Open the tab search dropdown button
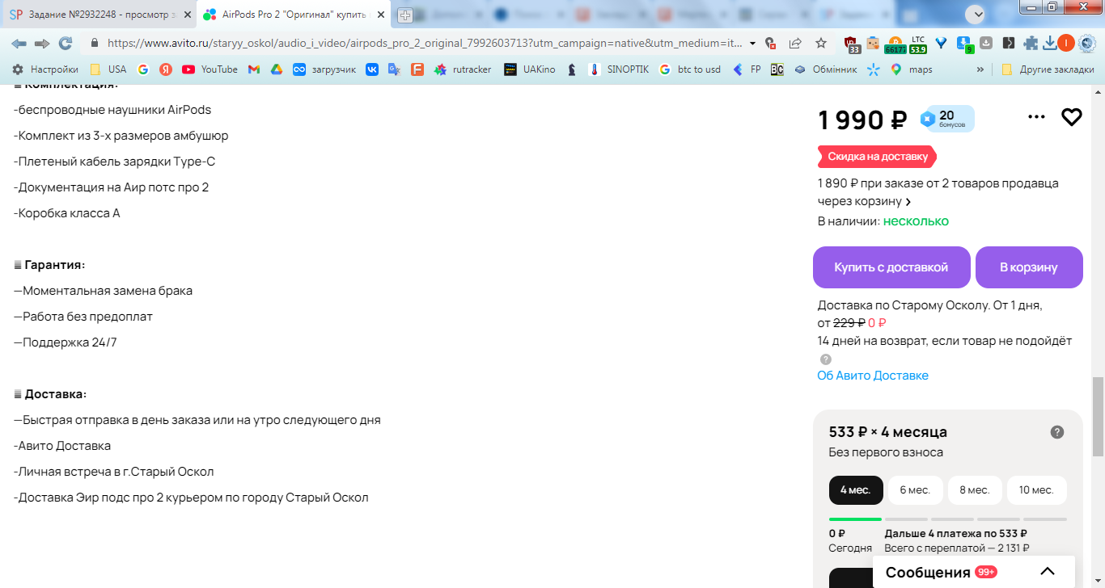1105x588 pixels. (976, 14)
